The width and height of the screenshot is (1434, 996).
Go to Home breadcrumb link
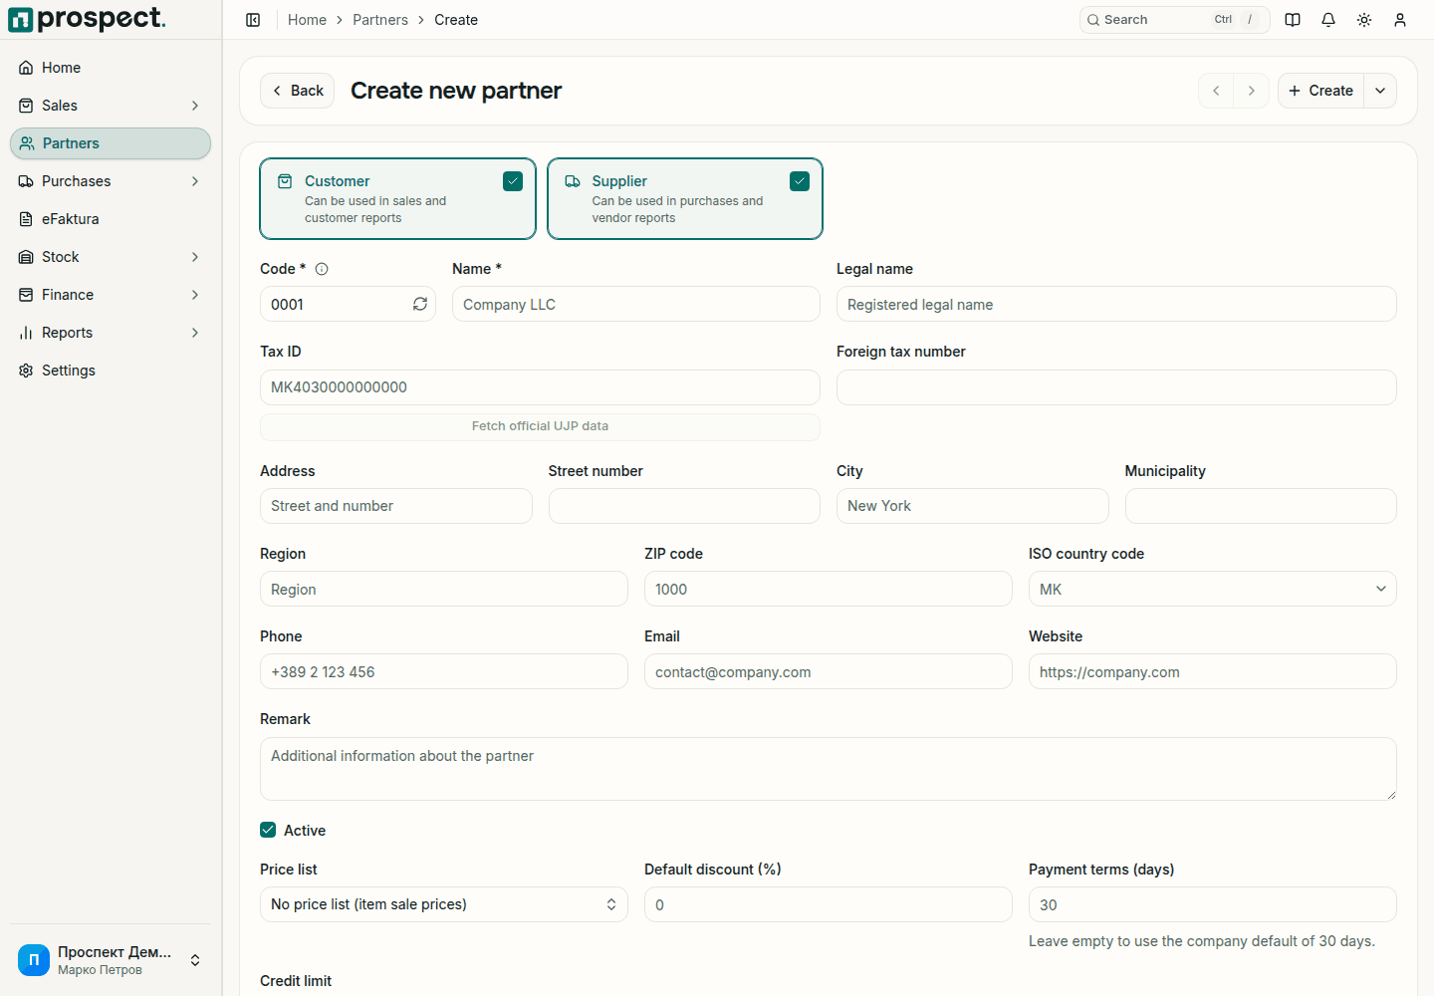307,20
